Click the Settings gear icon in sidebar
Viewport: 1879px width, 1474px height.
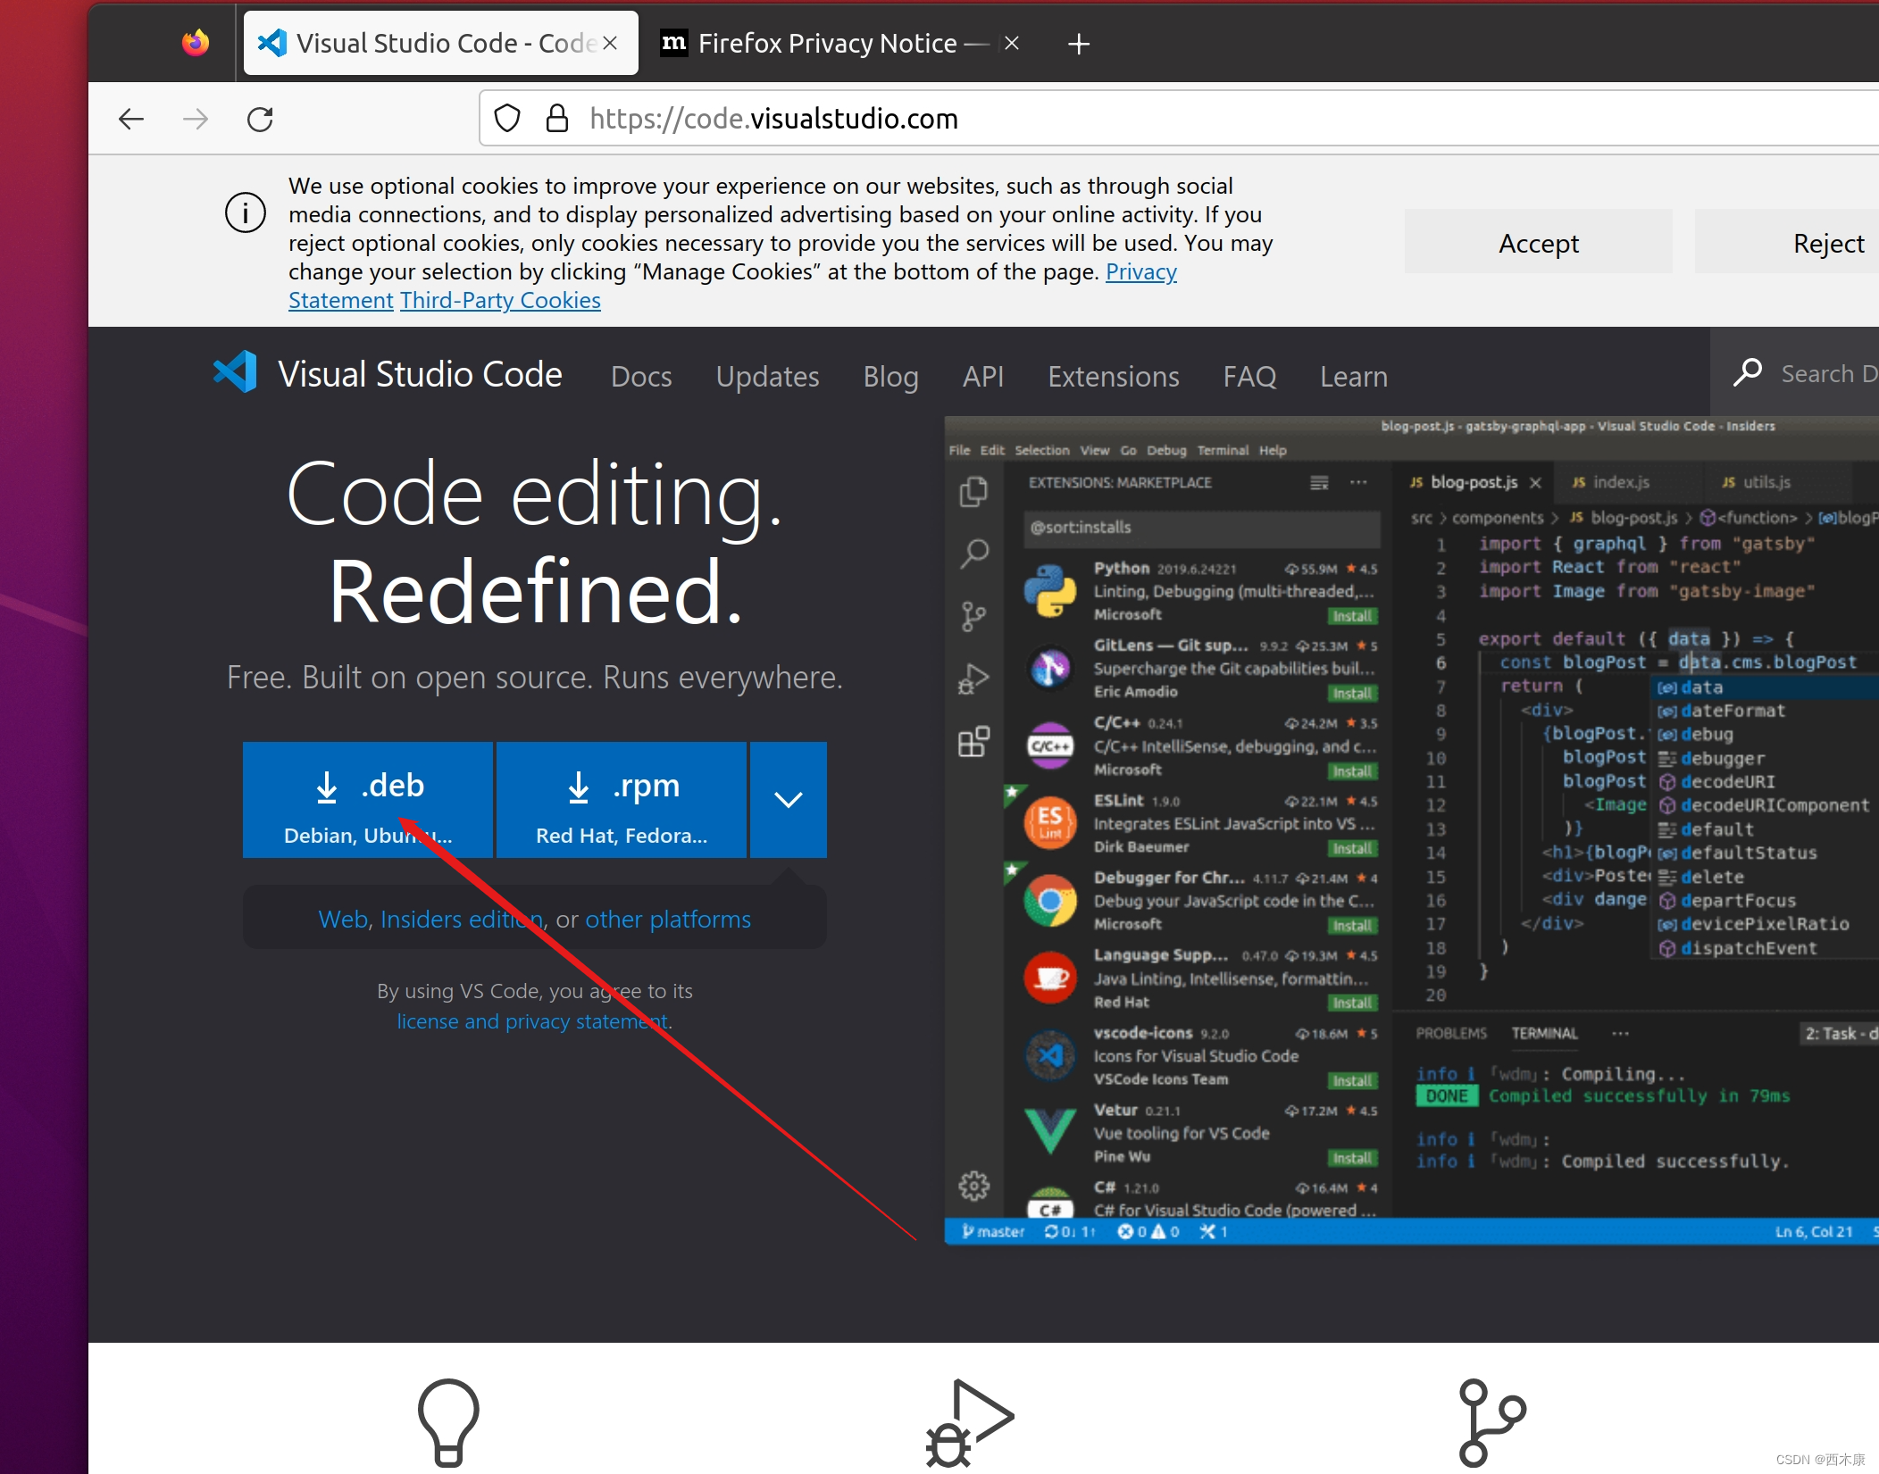click(974, 1186)
